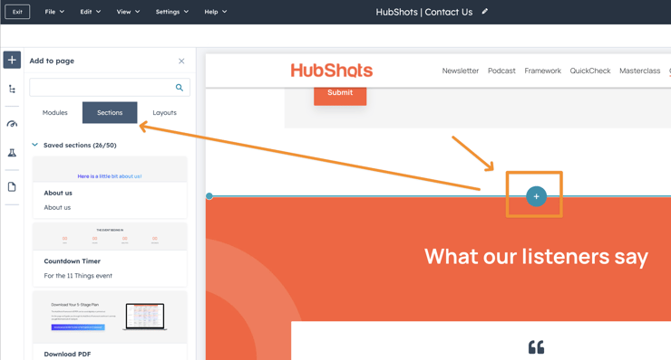Click the search field in Add to page
The image size is (671, 360).
pyautogui.click(x=110, y=88)
